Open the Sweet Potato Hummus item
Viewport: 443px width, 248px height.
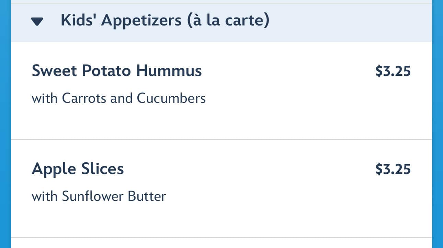tap(117, 71)
